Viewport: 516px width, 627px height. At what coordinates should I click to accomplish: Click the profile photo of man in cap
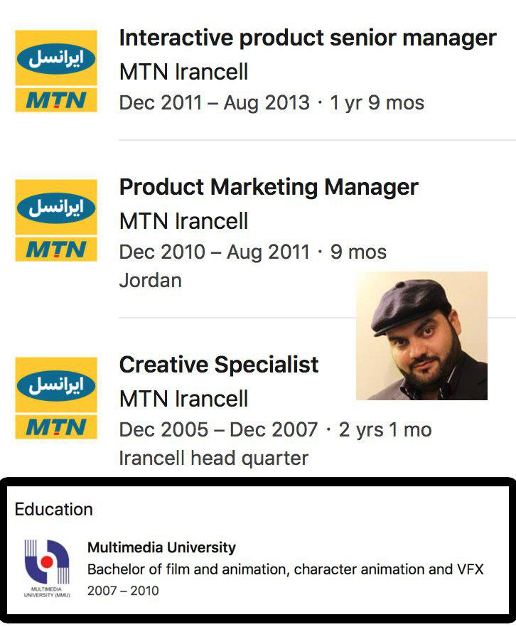pos(421,336)
